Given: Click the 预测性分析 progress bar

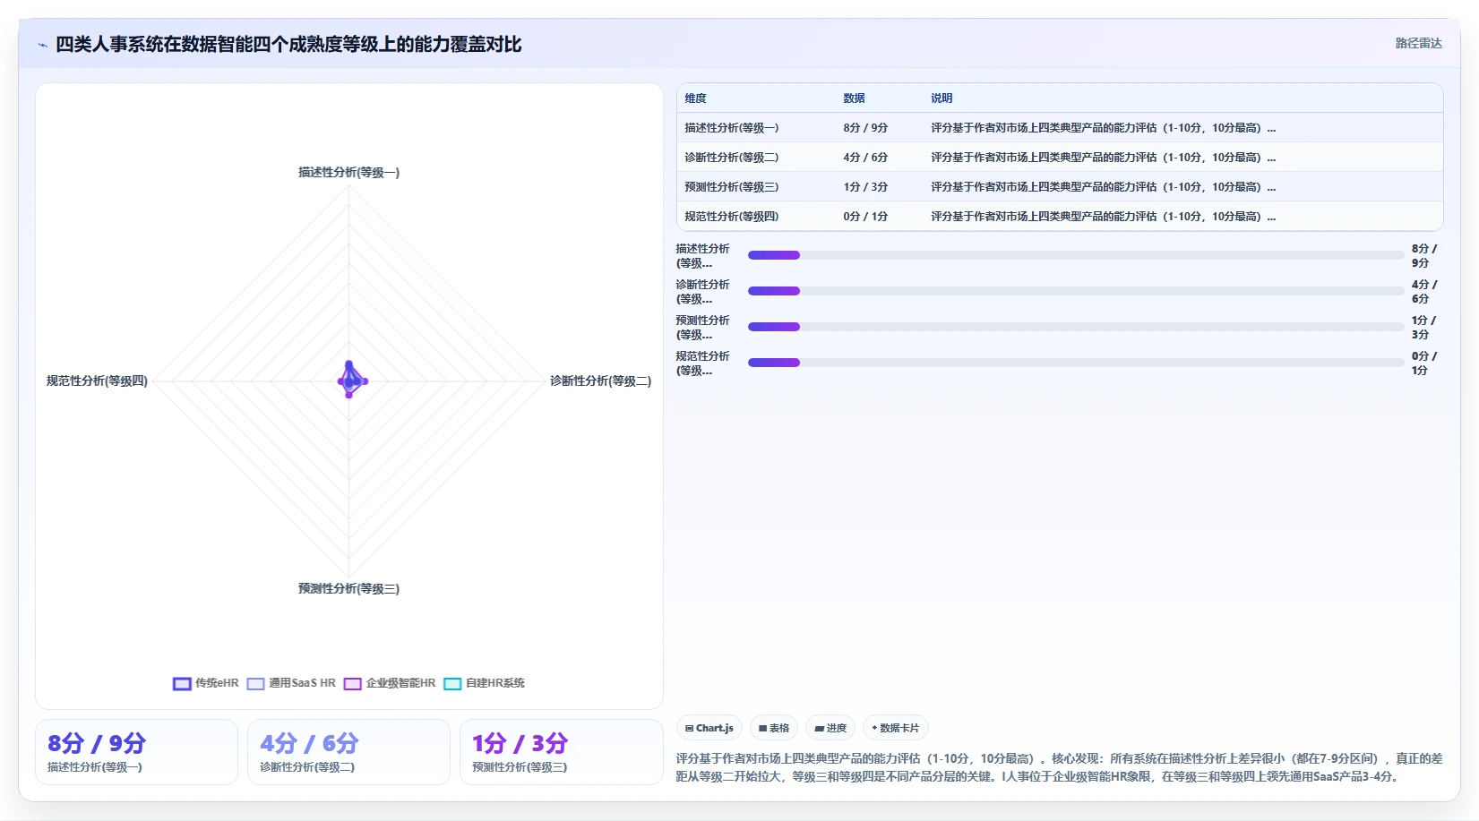Looking at the screenshot, I should 1076,327.
